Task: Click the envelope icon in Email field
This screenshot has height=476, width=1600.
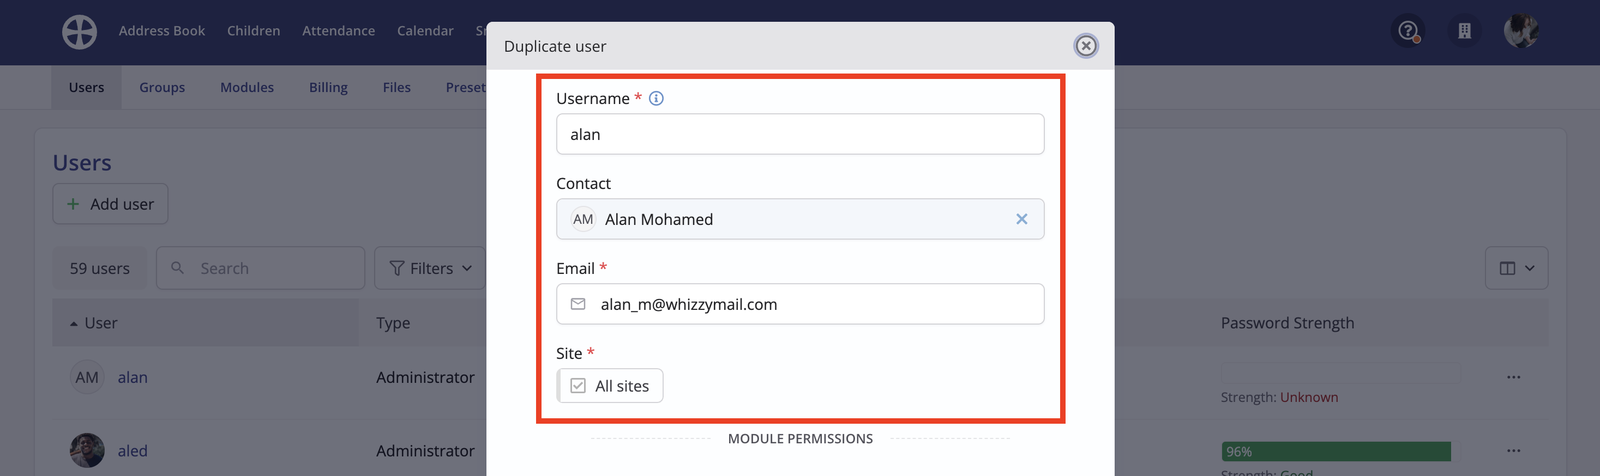Action: [x=578, y=304]
